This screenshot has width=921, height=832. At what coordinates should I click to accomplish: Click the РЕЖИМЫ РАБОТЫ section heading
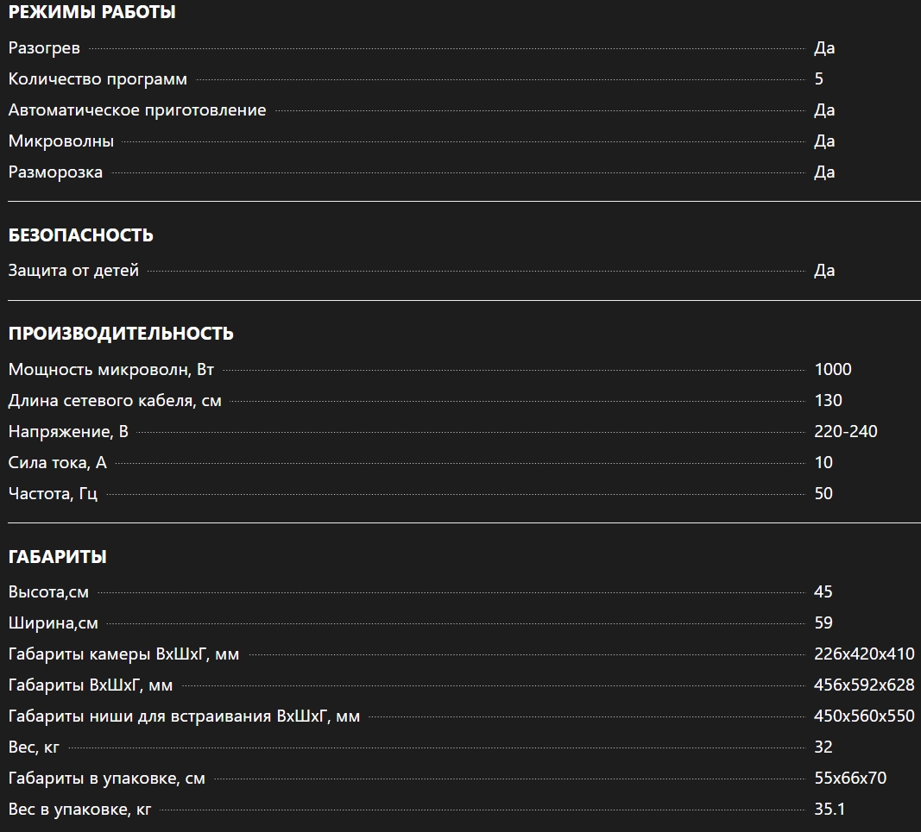pyautogui.click(x=92, y=13)
